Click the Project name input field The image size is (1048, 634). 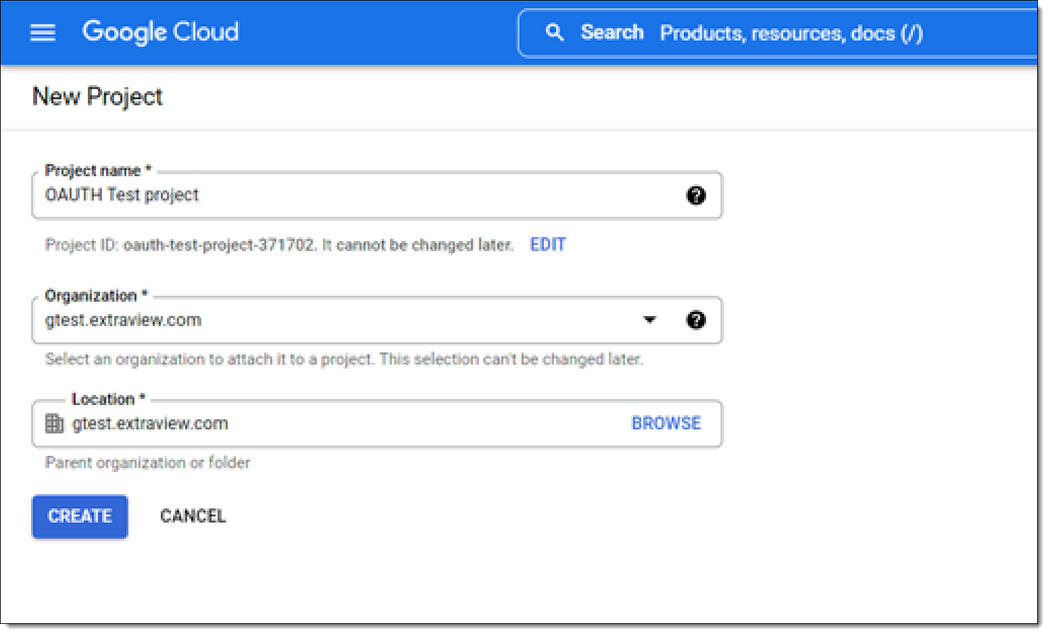tap(377, 195)
